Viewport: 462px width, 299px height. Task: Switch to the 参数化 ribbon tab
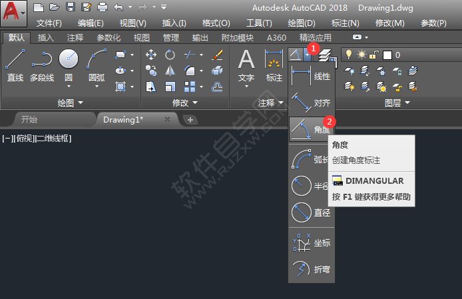click(109, 38)
